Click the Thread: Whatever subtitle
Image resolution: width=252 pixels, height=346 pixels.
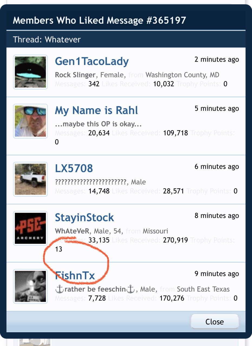point(47,39)
